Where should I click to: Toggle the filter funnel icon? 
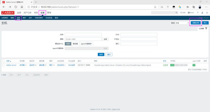click(x=206, y=28)
